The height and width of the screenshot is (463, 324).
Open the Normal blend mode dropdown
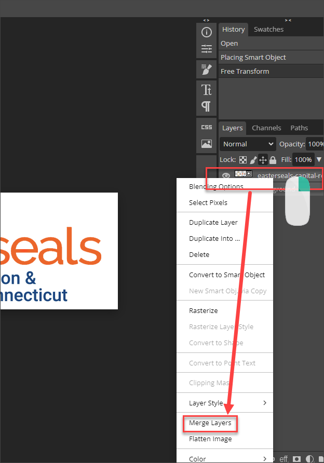pos(248,144)
